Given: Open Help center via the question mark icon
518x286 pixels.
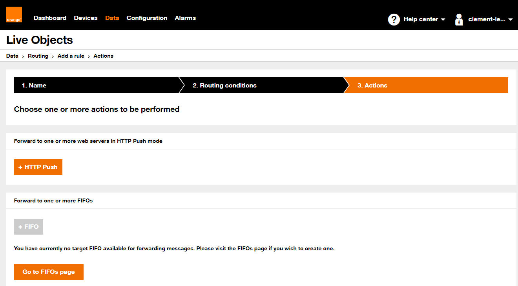Looking at the screenshot, I should point(394,19).
